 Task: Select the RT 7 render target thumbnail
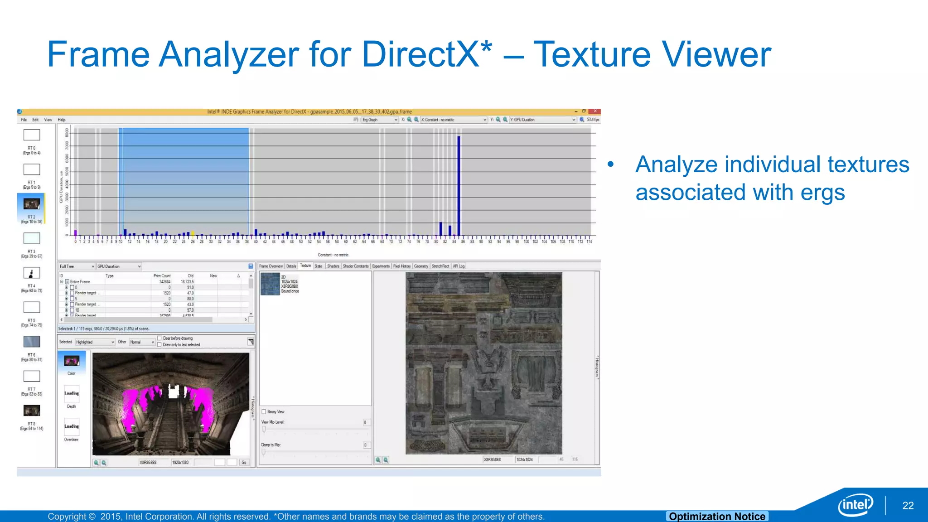[x=32, y=376]
